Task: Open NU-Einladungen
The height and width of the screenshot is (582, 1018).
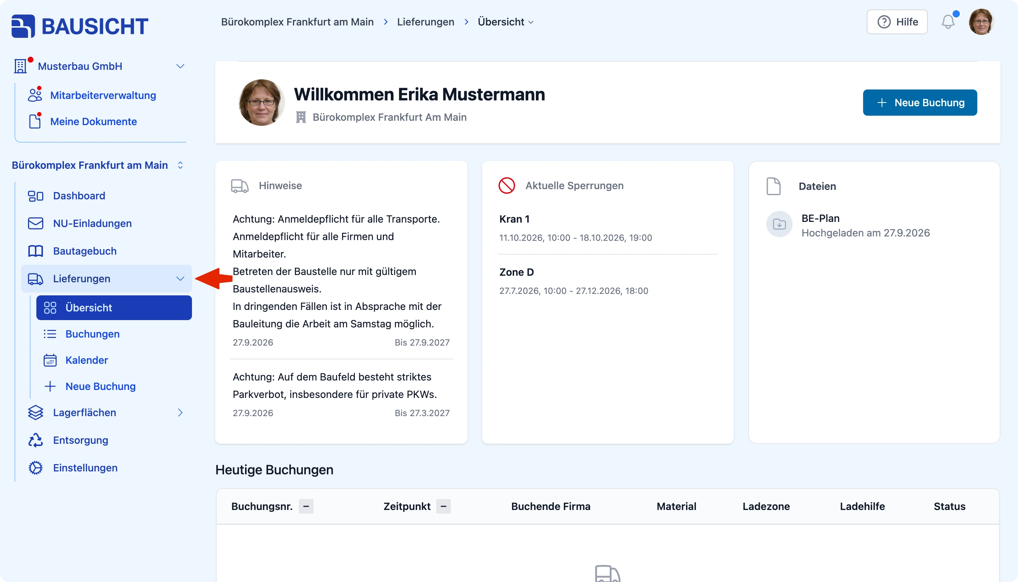Action: (92, 223)
